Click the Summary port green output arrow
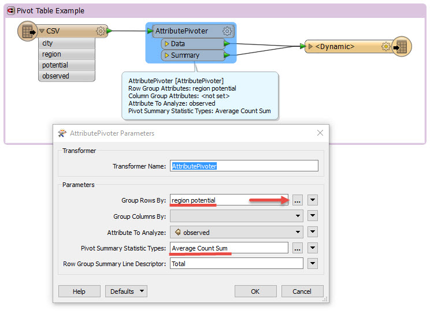This screenshot has width=430, height=314. click(x=227, y=55)
